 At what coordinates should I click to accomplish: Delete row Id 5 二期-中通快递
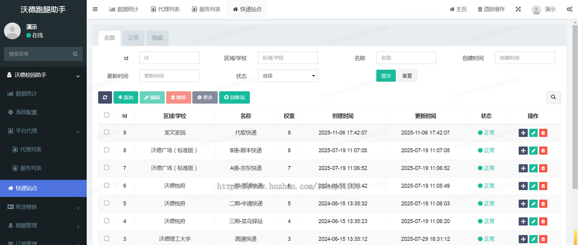(543, 204)
